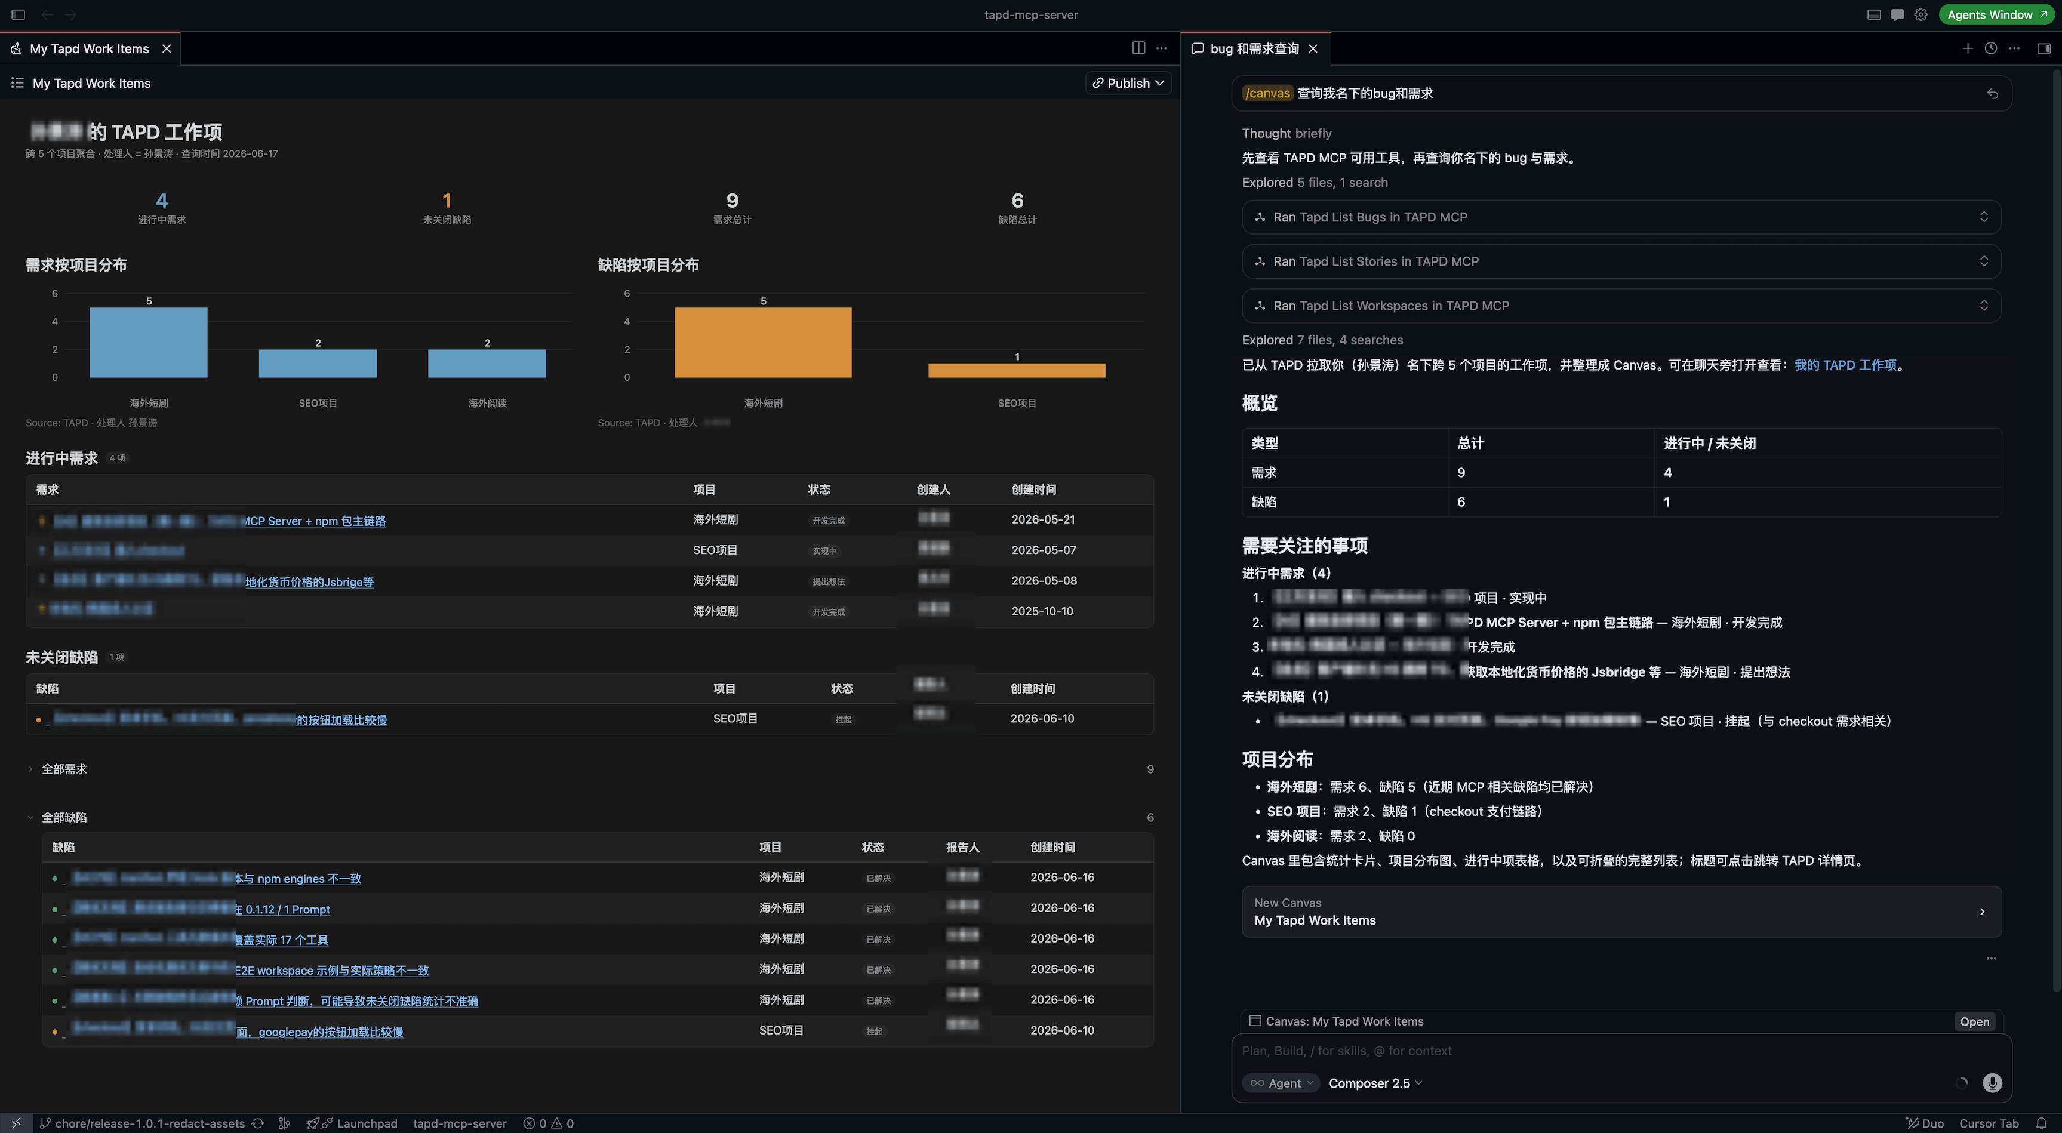Open the chat bubble icon in title bar
The image size is (2062, 1133).
1897,14
